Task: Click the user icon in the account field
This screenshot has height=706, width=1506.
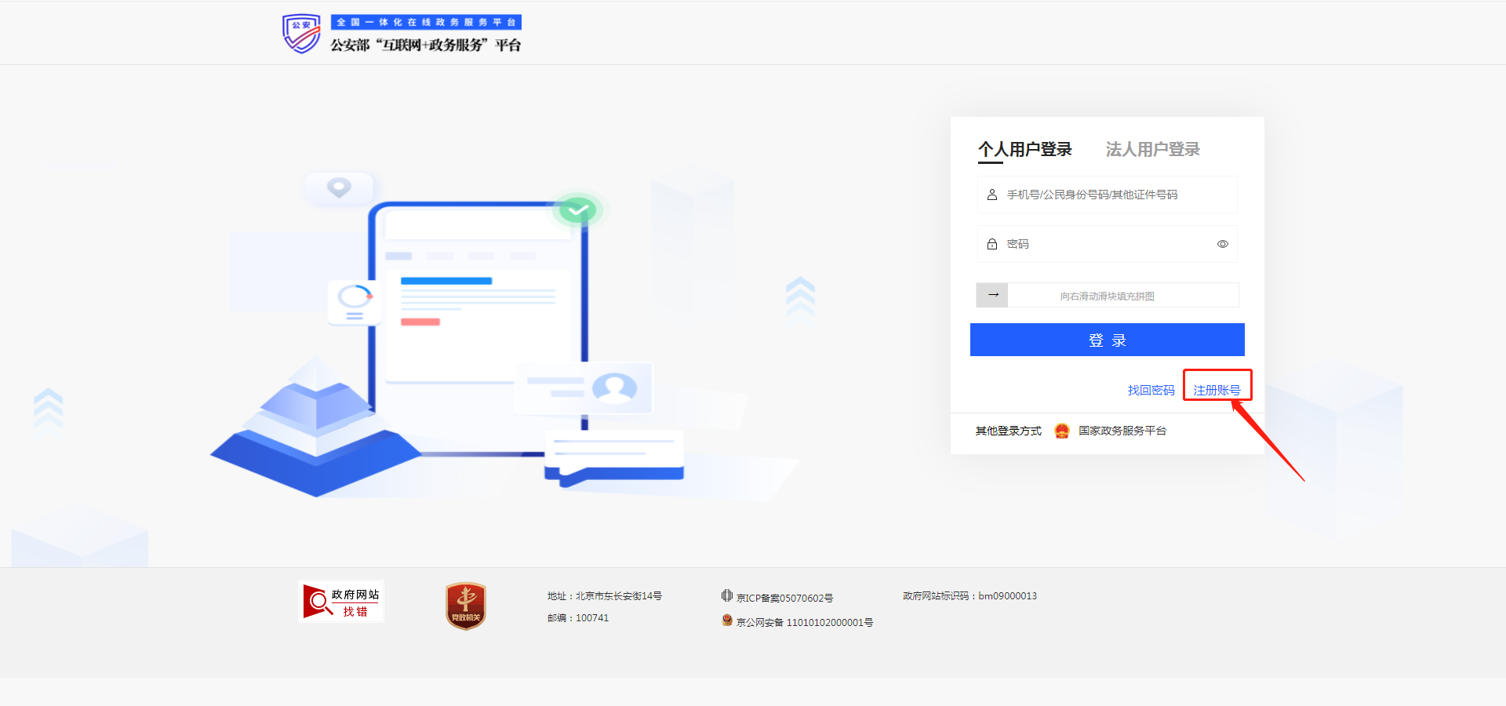Action: pos(992,195)
